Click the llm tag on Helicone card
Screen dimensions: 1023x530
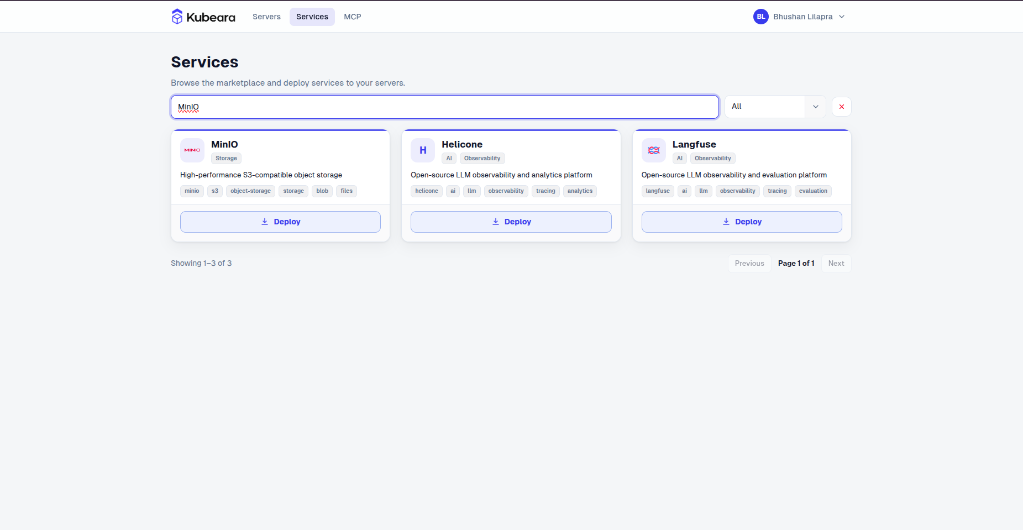472,191
